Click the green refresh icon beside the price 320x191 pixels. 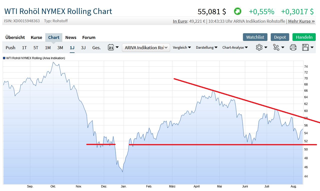(237, 11)
